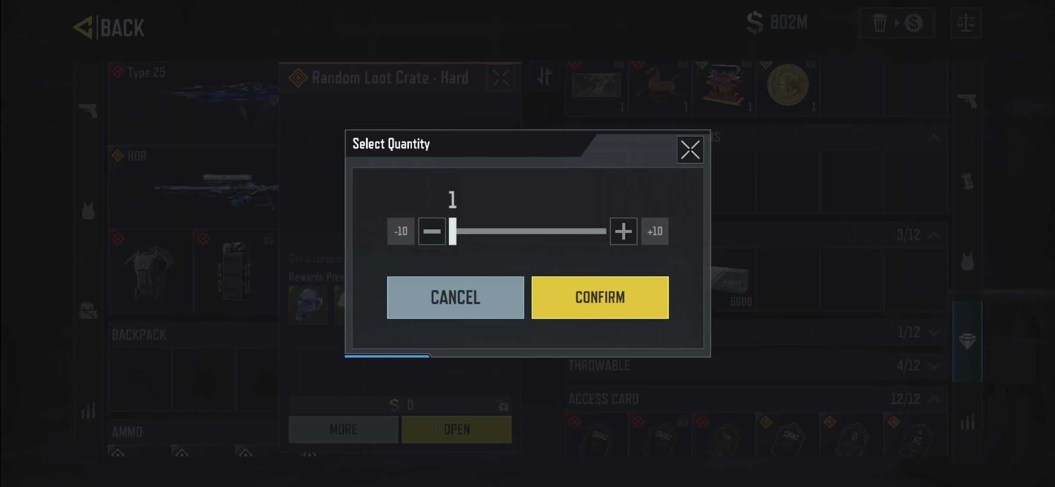
Task: Collapse the 3/12 inventory section
Action: coord(935,235)
